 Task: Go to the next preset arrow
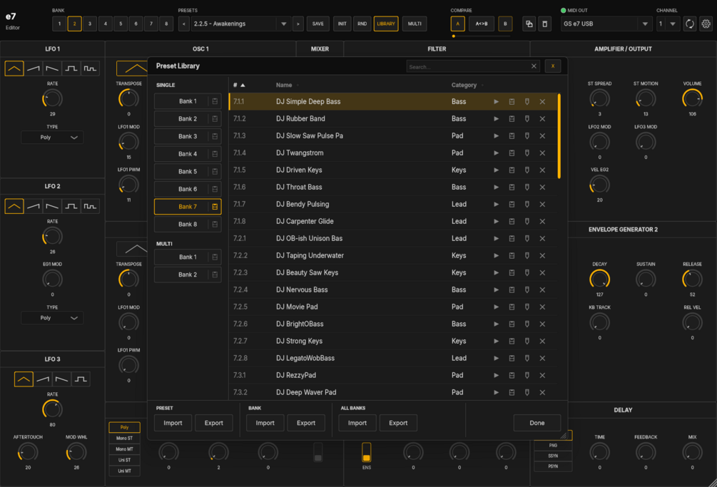(x=298, y=24)
